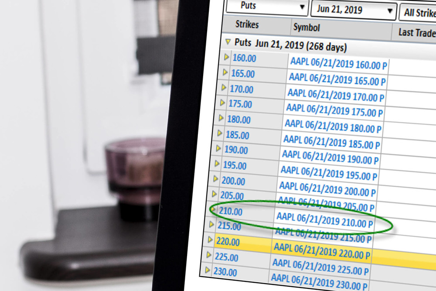Sort by the Symbol column header
436x291 pixels.
point(307,27)
